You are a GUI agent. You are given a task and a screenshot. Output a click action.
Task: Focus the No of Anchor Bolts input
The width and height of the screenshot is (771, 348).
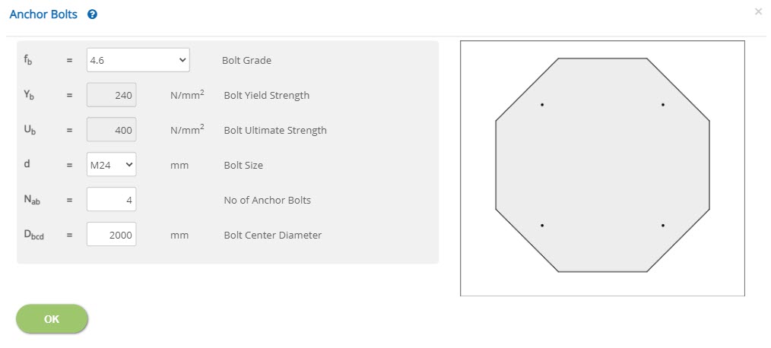coord(112,200)
